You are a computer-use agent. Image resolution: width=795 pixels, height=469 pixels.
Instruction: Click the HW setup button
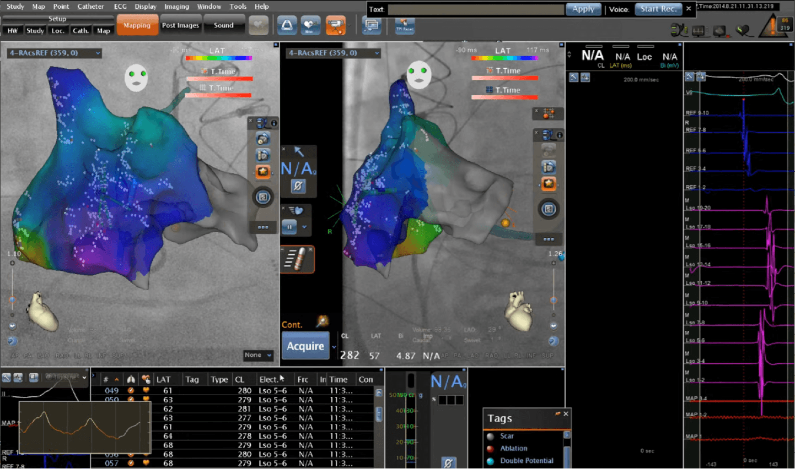pyautogui.click(x=13, y=31)
